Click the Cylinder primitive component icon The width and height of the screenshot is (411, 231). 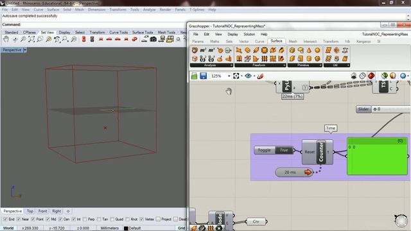(309, 58)
